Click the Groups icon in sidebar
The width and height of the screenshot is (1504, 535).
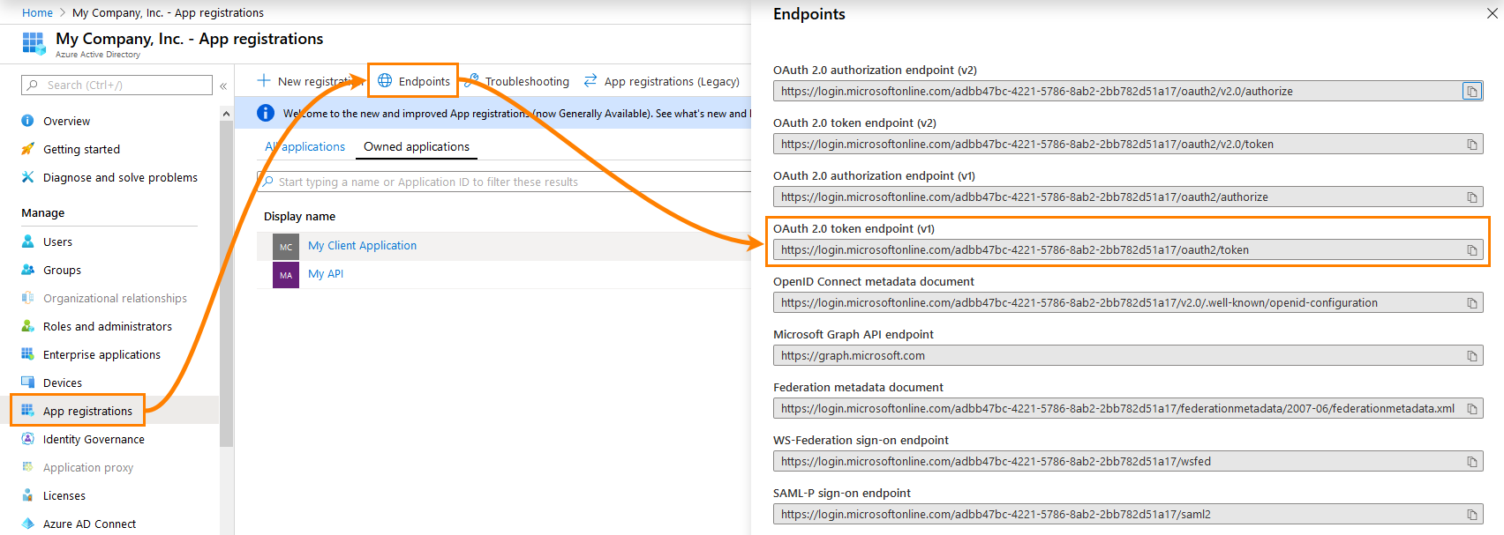coord(27,270)
